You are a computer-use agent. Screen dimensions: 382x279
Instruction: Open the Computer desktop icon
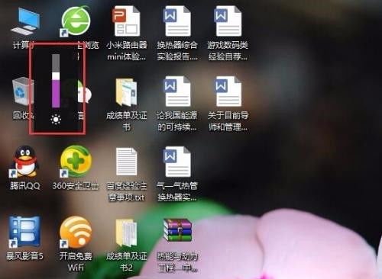point(25,21)
